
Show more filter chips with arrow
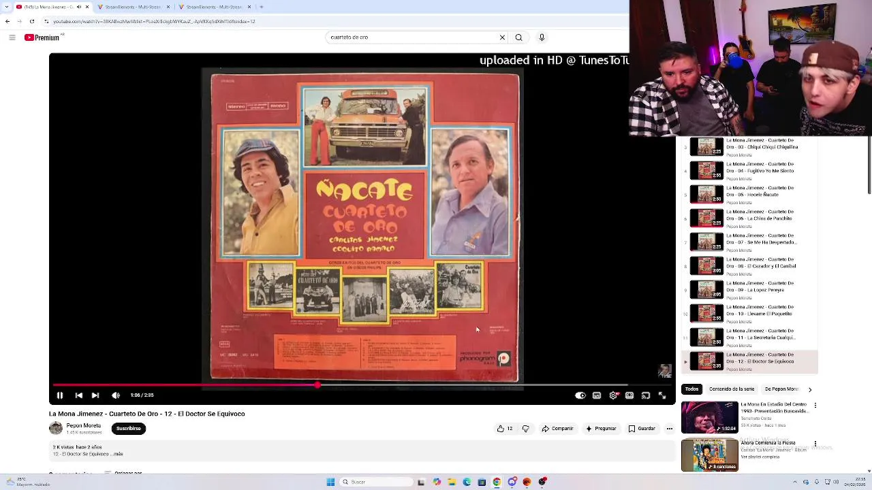coord(810,390)
